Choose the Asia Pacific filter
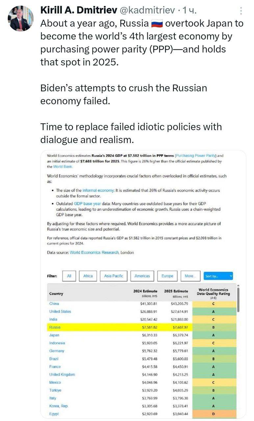The height and width of the screenshot is (421, 254). click(x=114, y=276)
